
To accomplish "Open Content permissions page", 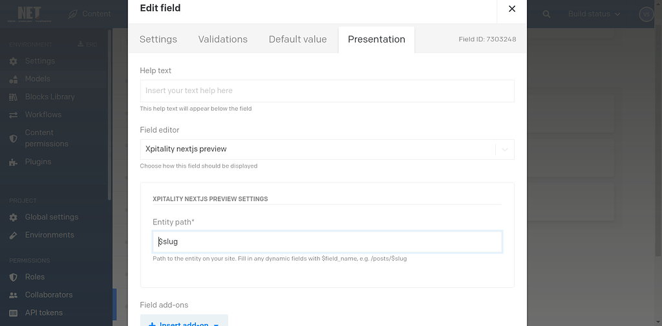I will pyautogui.click(x=47, y=138).
